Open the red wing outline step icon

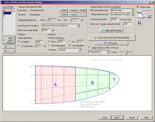149,12
